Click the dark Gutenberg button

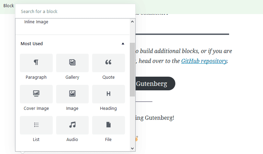pos(155,84)
